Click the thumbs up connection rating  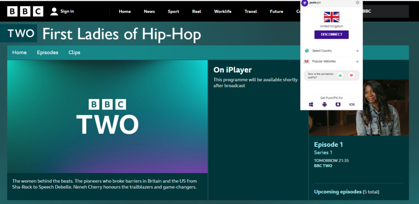(x=340, y=75)
